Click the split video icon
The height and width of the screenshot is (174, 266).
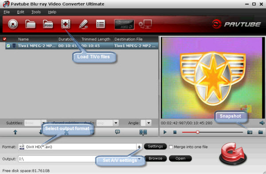143,132
